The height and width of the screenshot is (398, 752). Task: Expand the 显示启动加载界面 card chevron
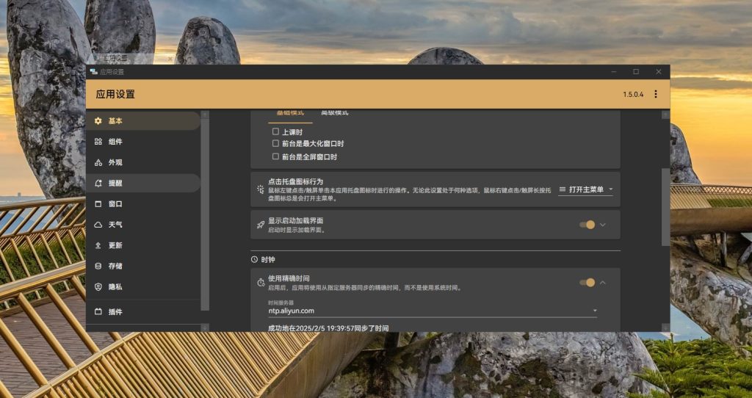click(603, 225)
